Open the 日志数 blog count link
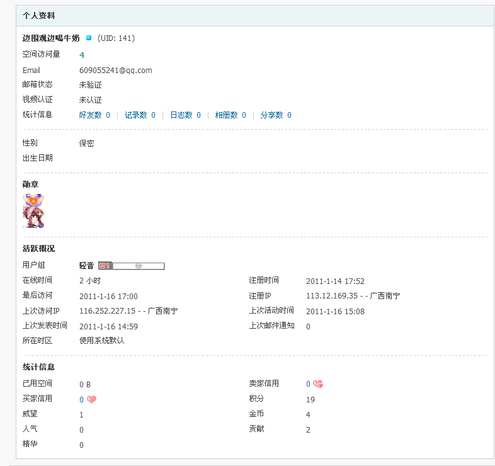The height and width of the screenshot is (466, 495). click(x=185, y=115)
